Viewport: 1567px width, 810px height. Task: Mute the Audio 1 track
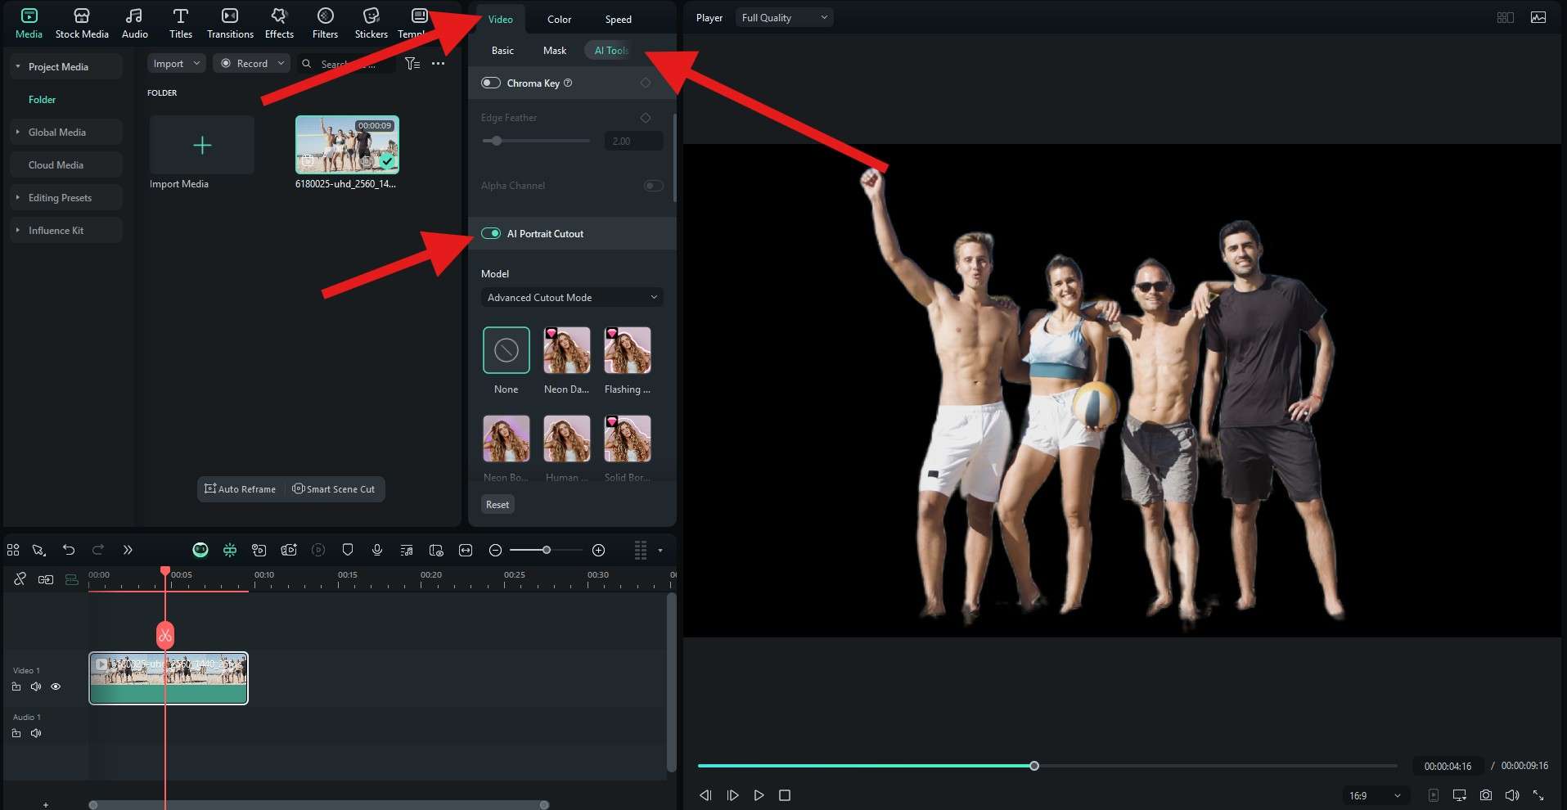coord(36,733)
